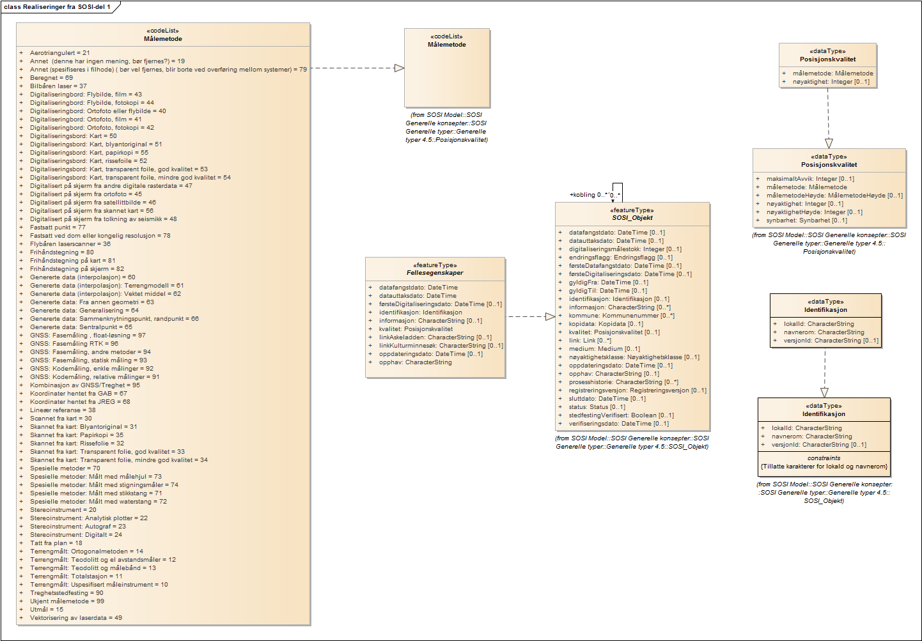Select Lineær referanse = 38 row
This screenshot has height=641, width=922.
tap(63, 410)
